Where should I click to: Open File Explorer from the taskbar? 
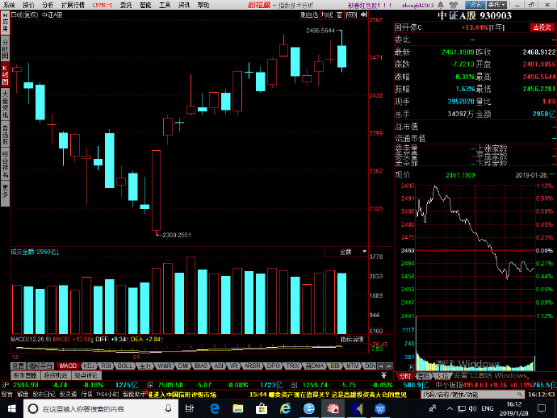[237, 409]
